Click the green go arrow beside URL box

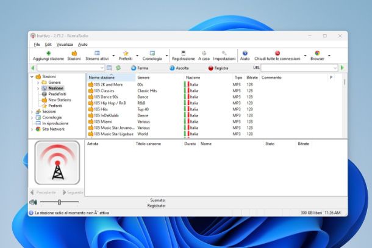tap(342, 68)
